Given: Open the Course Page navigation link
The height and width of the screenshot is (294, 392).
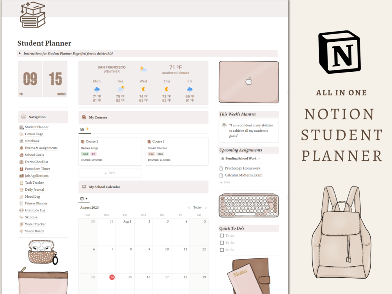Looking at the screenshot, I should (x=34, y=134).
